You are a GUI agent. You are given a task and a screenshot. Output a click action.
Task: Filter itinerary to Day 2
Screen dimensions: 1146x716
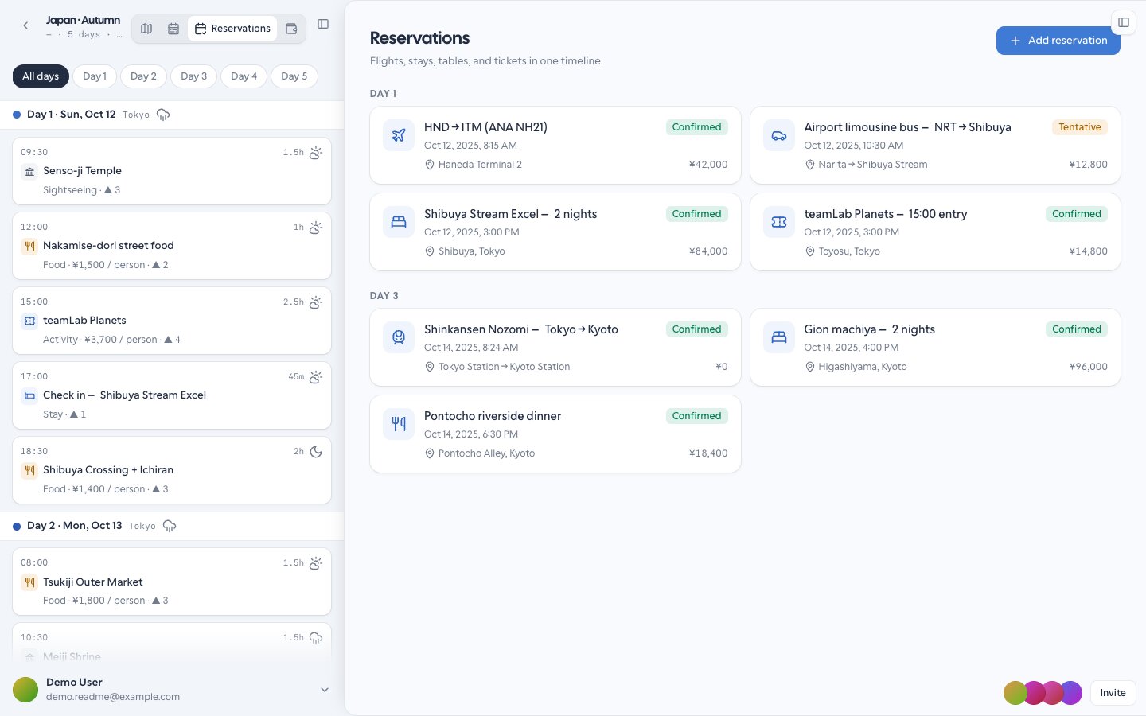tap(144, 76)
